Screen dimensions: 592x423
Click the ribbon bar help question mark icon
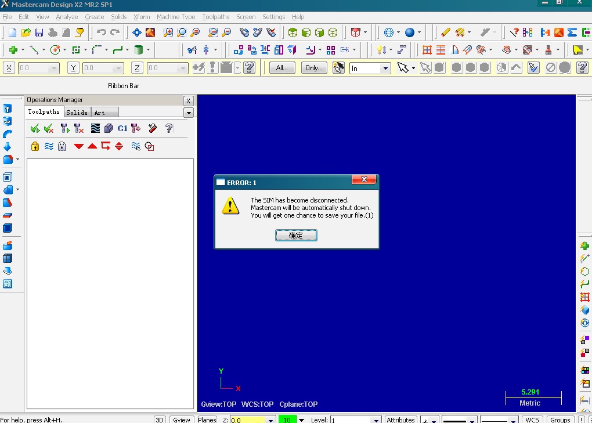tap(249, 68)
